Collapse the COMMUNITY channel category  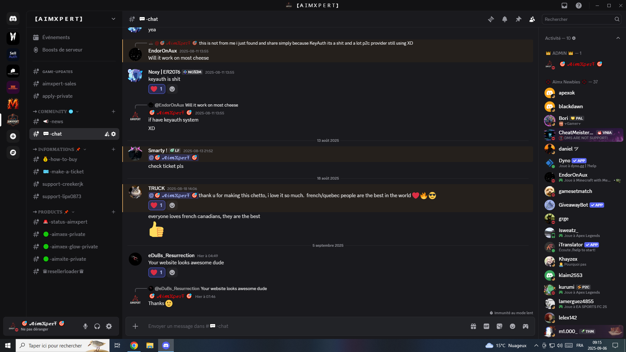tap(56, 111)
